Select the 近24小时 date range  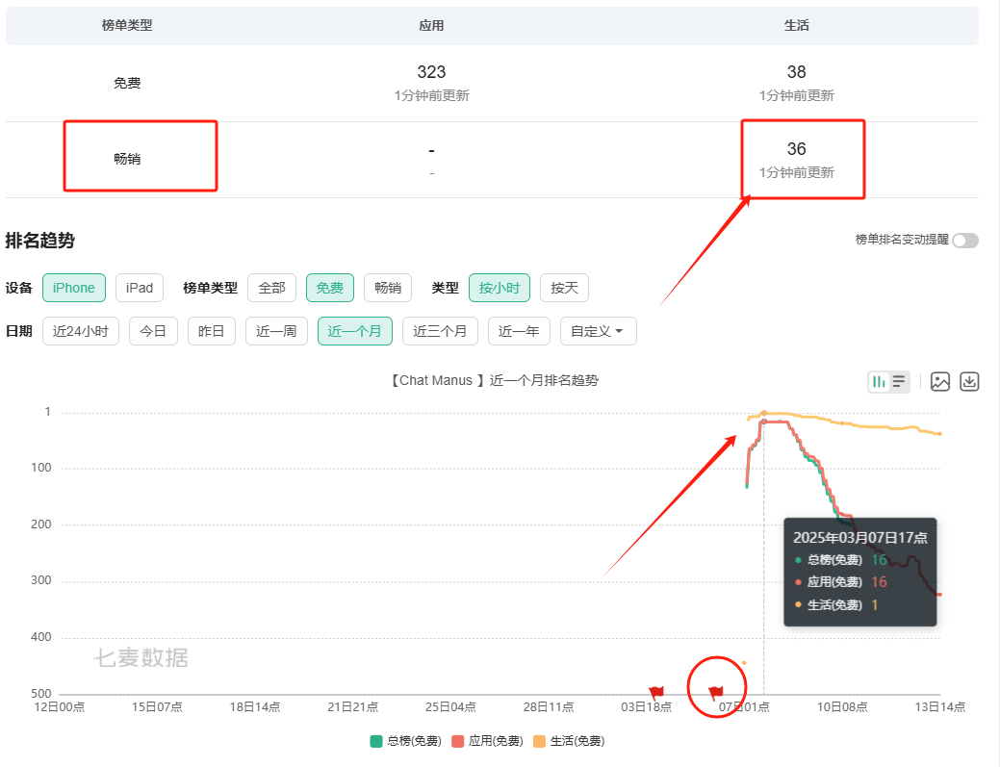pyautogui.click(x=81, y=331)
